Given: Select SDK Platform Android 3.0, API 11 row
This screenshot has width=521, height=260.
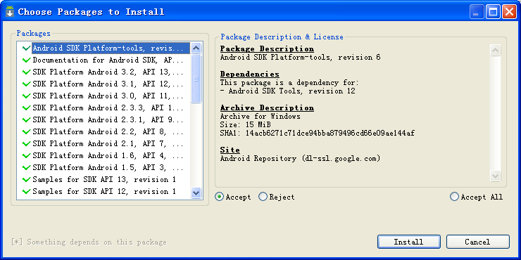Looking at the screenshot, I should point(103,96).
